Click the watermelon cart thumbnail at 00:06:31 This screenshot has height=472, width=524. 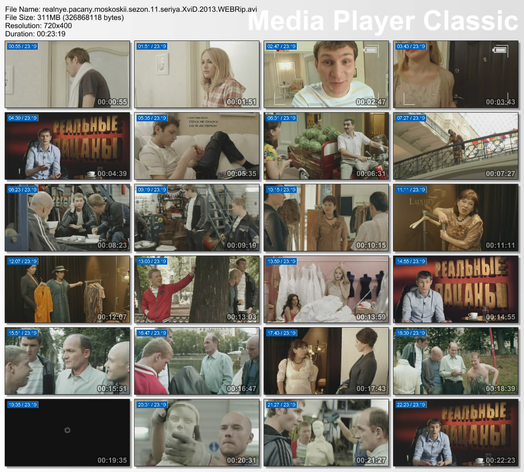tap(326, 146)
